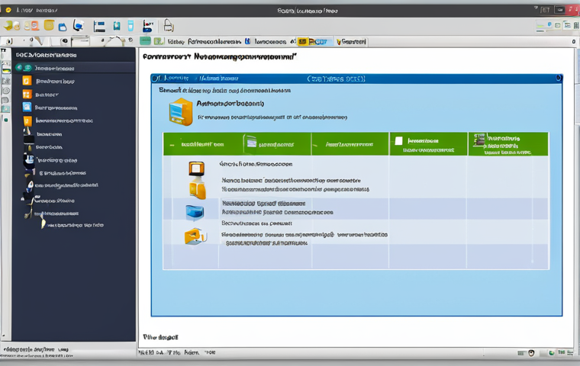Select the sidebar row with the blue picture icon
This screenshot has height=366, width=580.
click(75, 108)
